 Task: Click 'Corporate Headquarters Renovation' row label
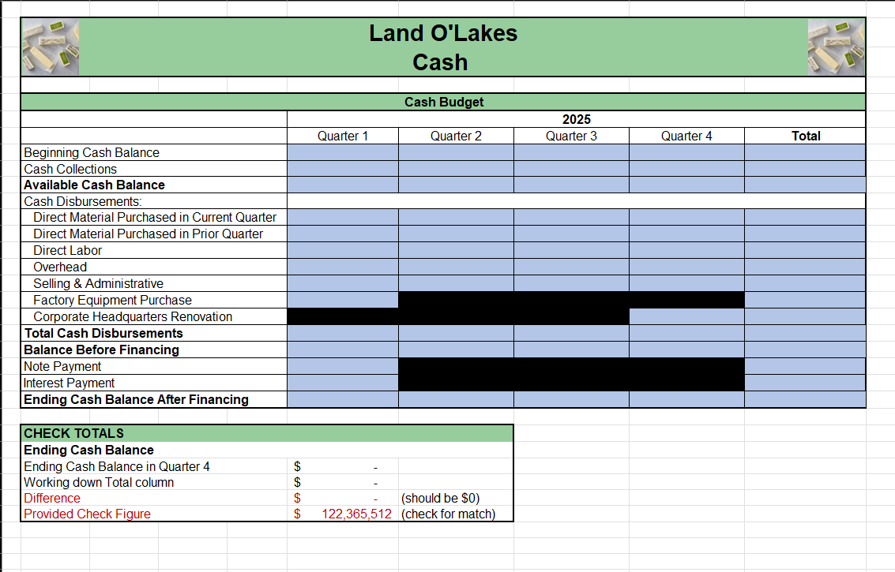[133, 316]
